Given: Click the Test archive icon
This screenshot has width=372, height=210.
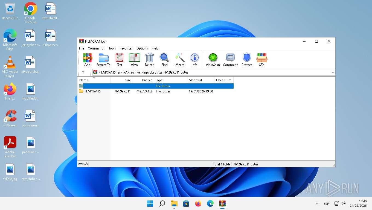Looking at the screenshot, I should pyautogui.click(x=120, y=60).
